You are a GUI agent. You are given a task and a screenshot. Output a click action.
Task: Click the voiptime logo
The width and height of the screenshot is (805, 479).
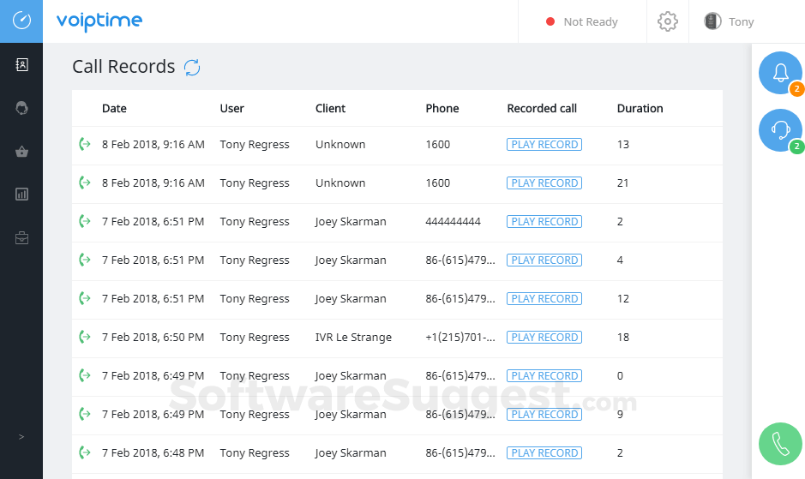(99, 21)
